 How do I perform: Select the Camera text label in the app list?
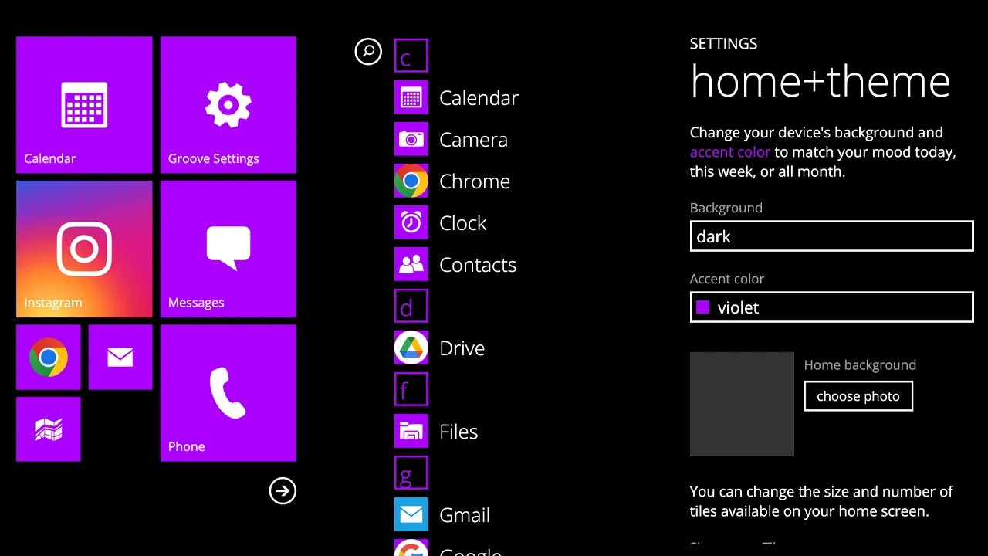(x=473, y=140)
